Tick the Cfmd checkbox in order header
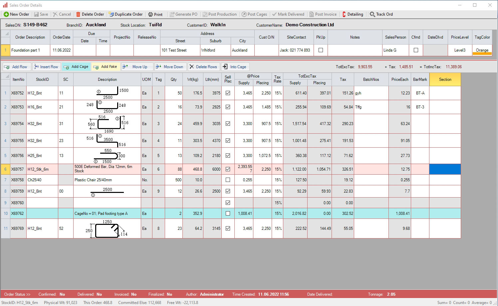The width and height of the screenshot is (498, 306). pyautogui.click(x=416, y=50)
